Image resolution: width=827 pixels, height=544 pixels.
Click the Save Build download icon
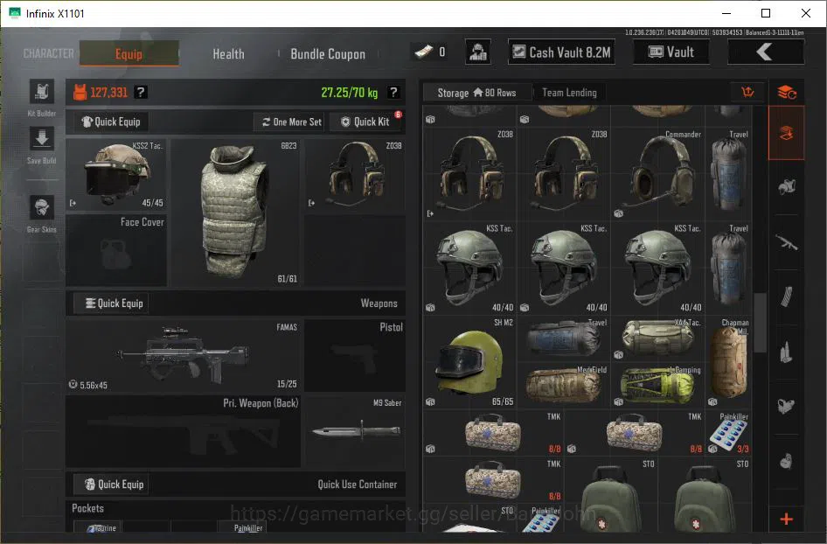tap(42, 139)
